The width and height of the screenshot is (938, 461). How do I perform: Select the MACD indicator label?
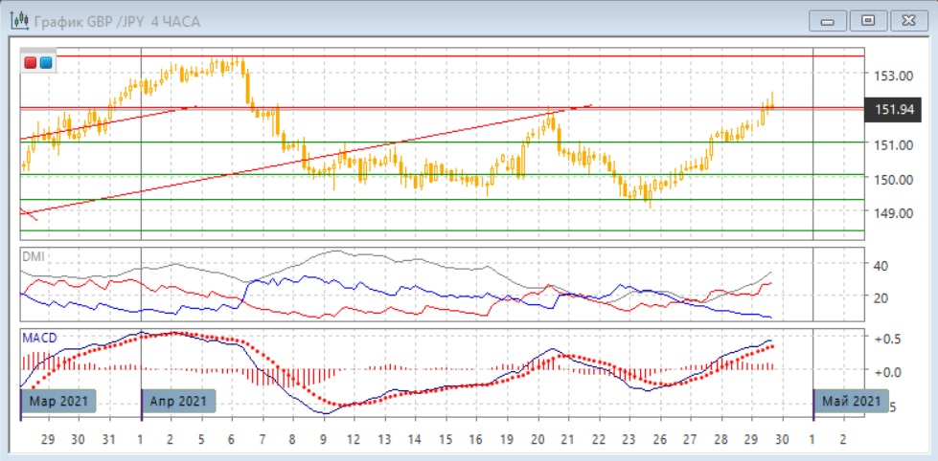click(40, 337)
